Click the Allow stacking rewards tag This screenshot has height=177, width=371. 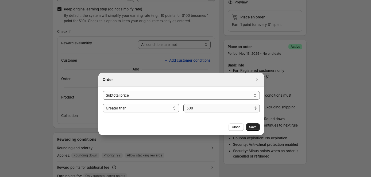[x=144, y=155]
